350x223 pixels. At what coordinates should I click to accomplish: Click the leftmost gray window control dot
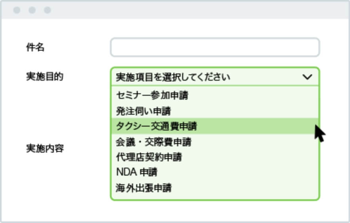(x=17, y=10)
